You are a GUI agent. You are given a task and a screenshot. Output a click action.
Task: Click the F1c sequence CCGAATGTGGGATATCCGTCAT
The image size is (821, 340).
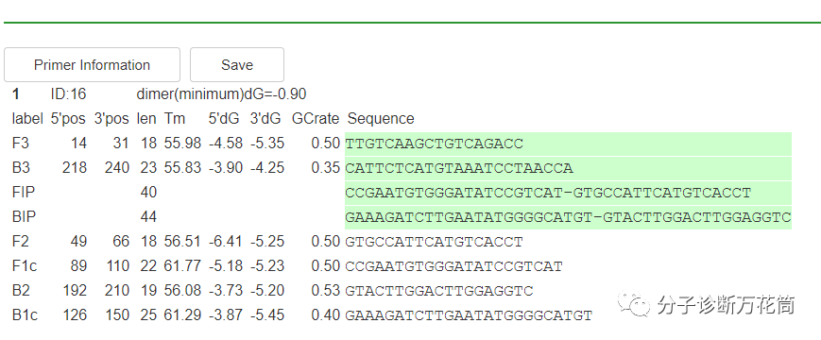pyautogui.click(x=453, y=266)
